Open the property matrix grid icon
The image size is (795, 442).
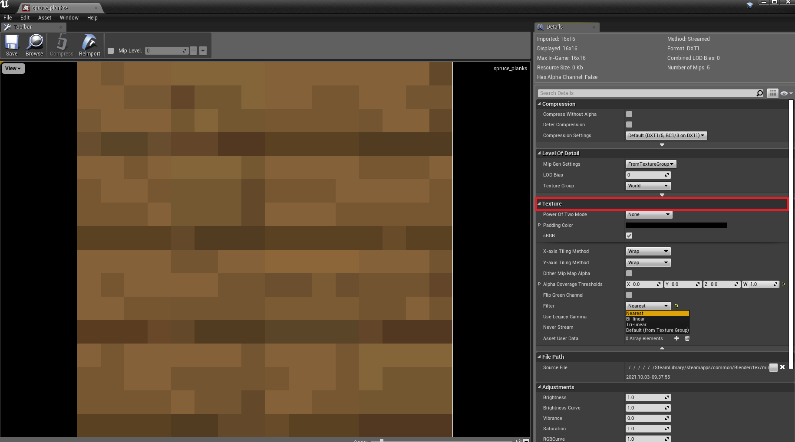tap(772, 93)
